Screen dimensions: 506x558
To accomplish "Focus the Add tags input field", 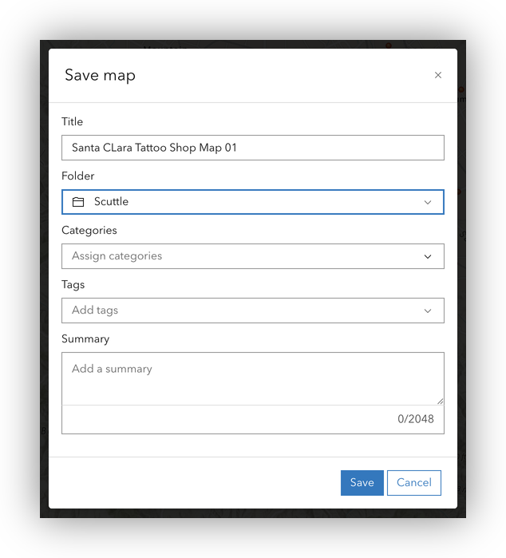I will click(x=239, y=311).
